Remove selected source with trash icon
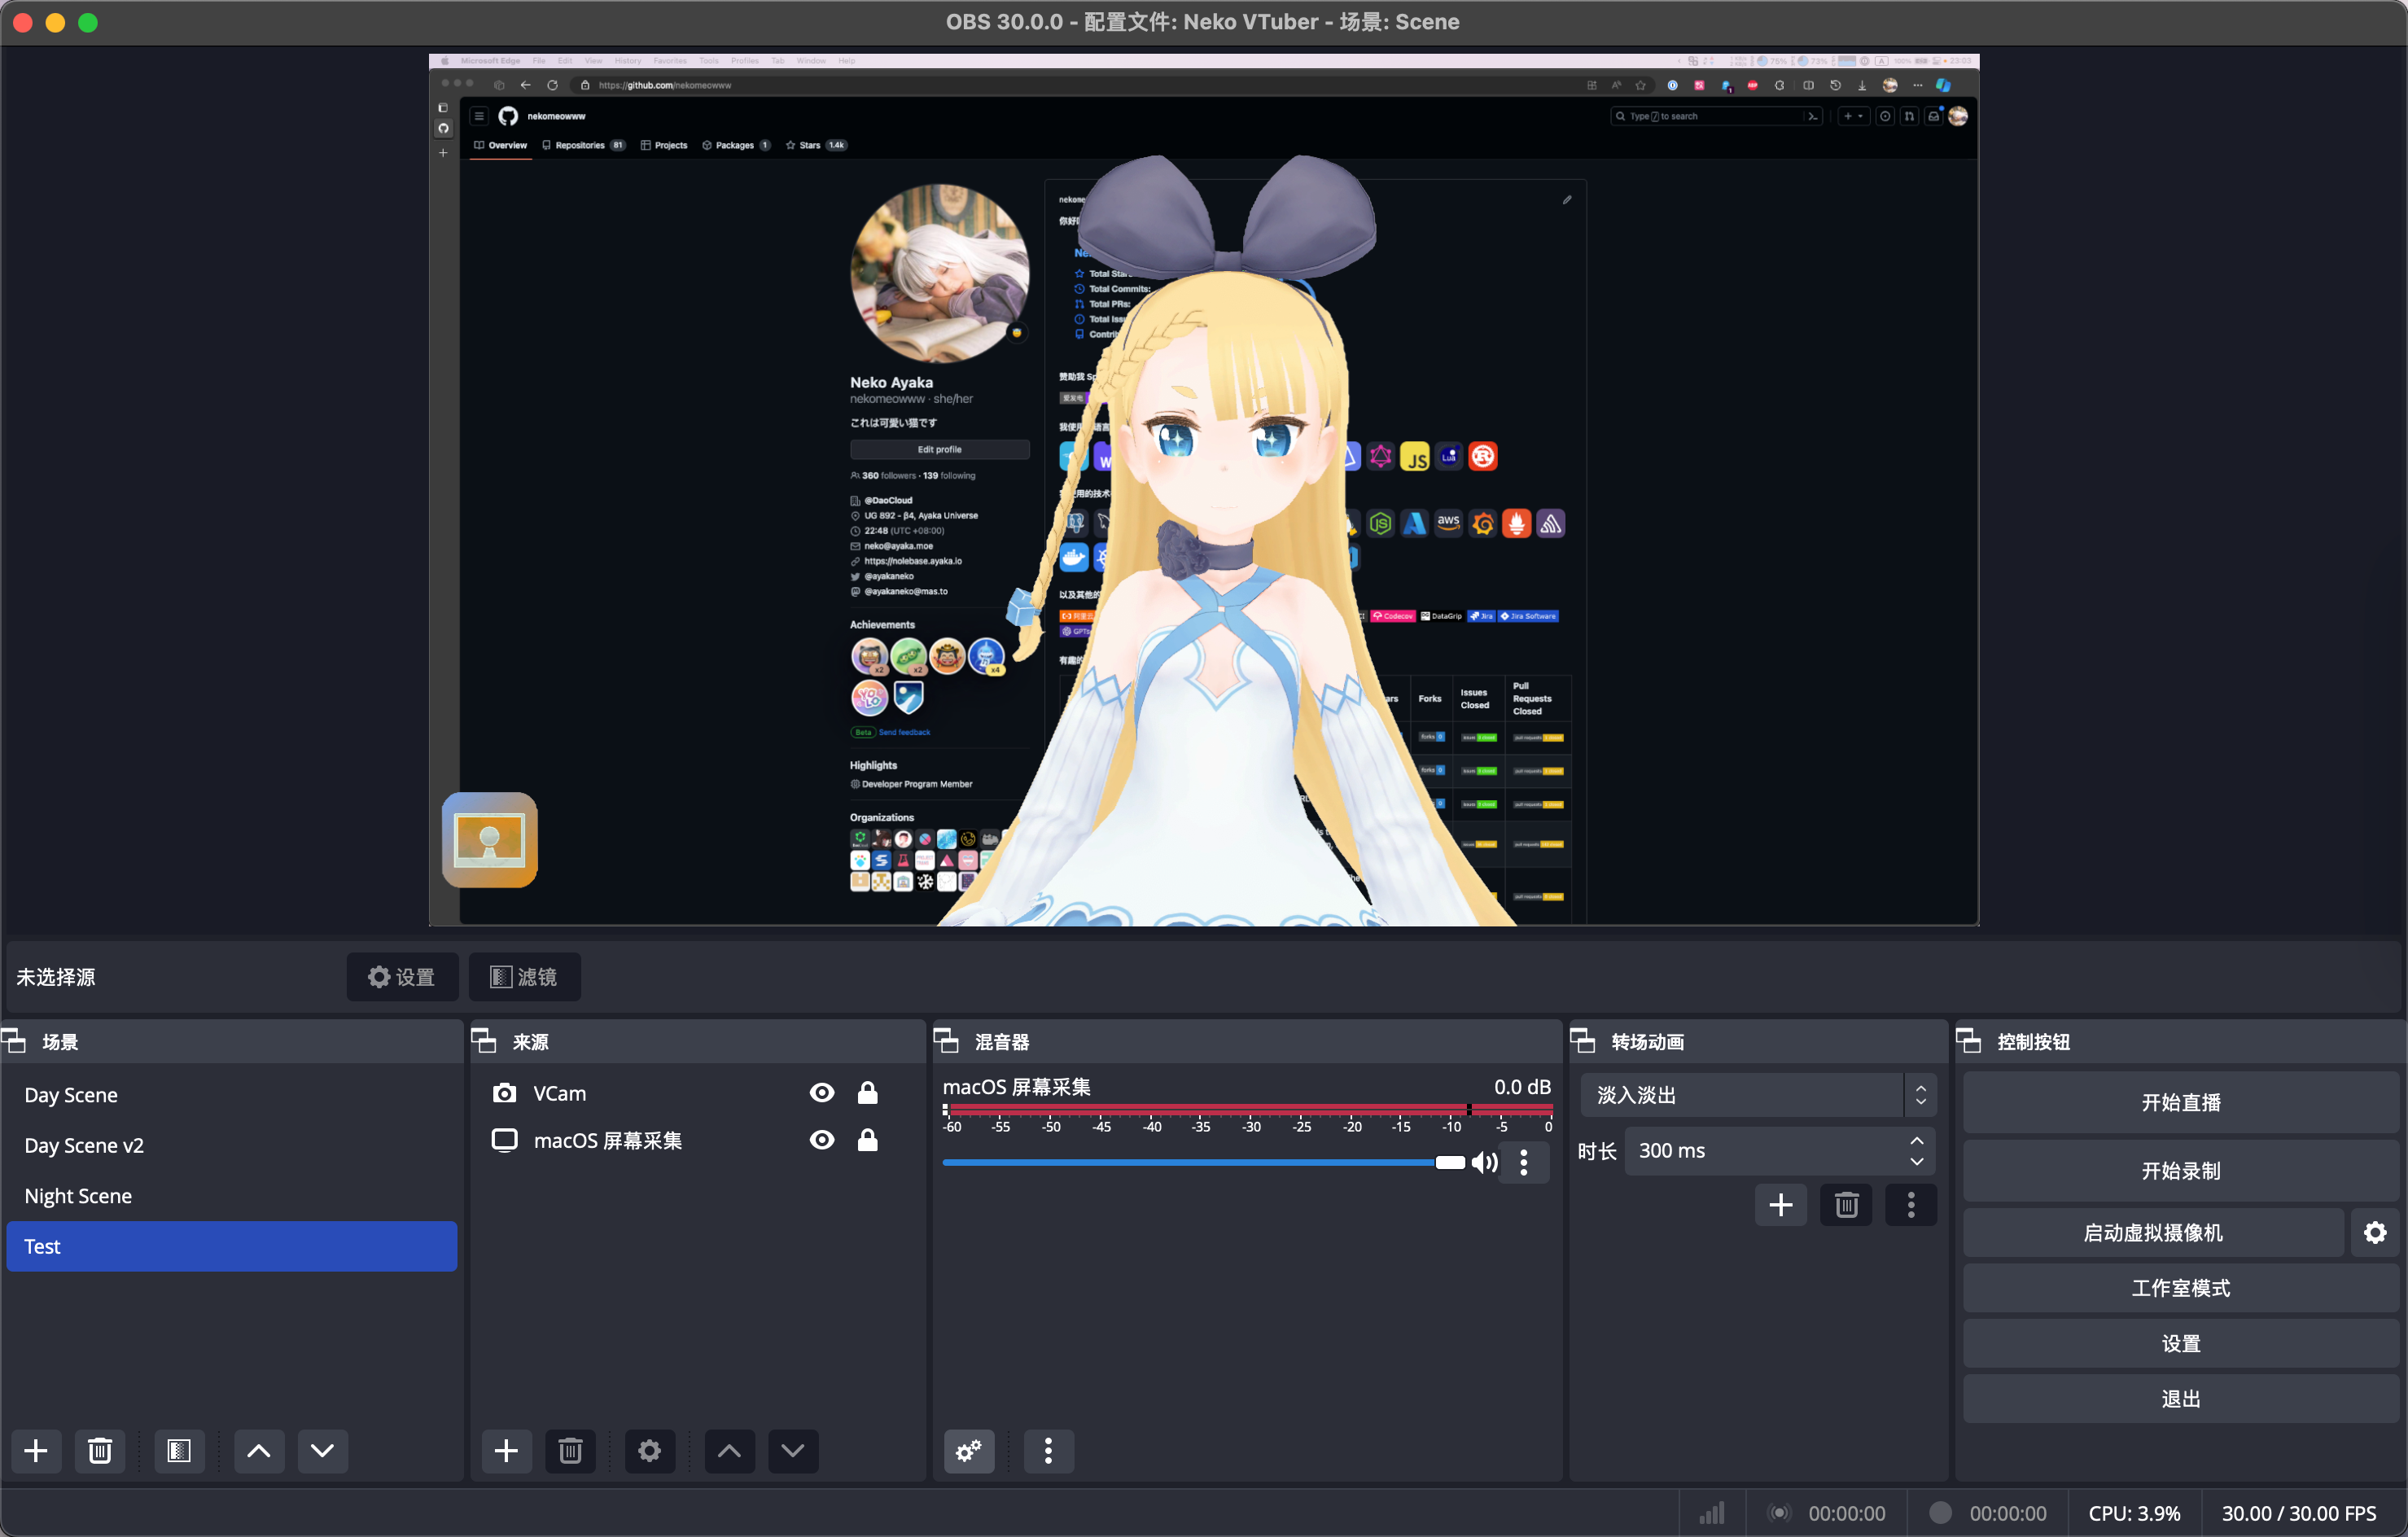Screen dimensions: 2408x1537 point(570,1450)
